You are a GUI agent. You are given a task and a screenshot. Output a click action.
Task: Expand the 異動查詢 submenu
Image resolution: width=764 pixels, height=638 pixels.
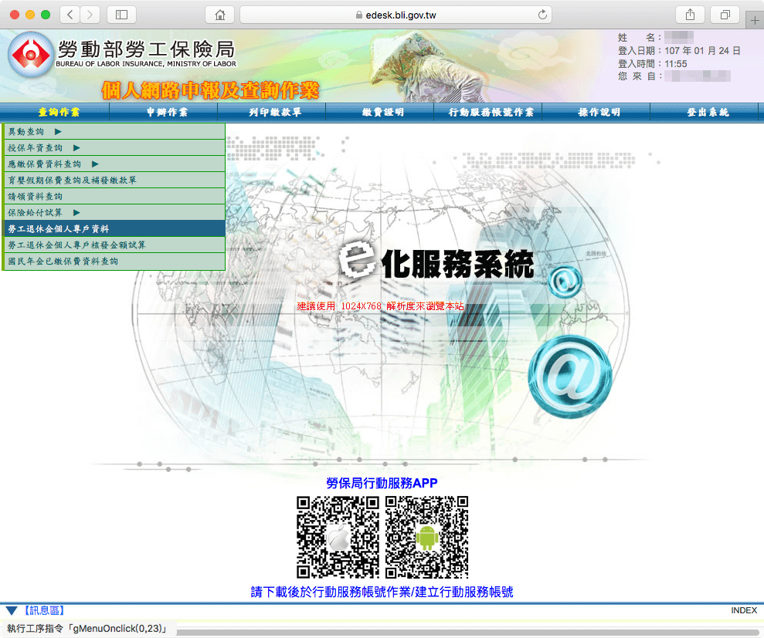[x=58, y=132]
